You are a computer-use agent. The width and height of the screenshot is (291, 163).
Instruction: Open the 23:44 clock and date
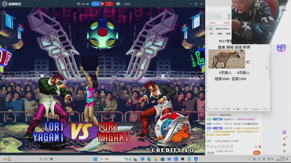[x=280, y=159]
